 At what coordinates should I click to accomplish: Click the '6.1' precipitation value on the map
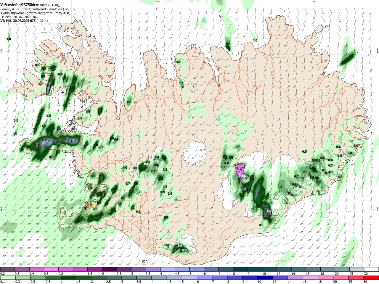tap(50, 141)
